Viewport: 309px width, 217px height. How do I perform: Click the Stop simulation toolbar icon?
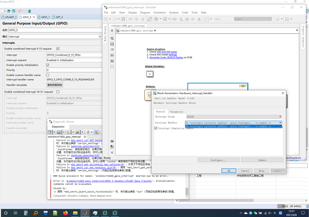coord(199,19)
